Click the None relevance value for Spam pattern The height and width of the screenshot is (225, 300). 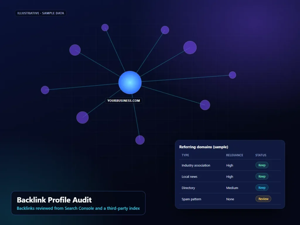(x=230, y=199)
